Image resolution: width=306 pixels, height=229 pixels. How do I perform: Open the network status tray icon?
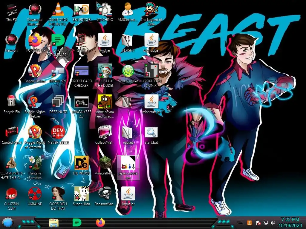point(265,222)
